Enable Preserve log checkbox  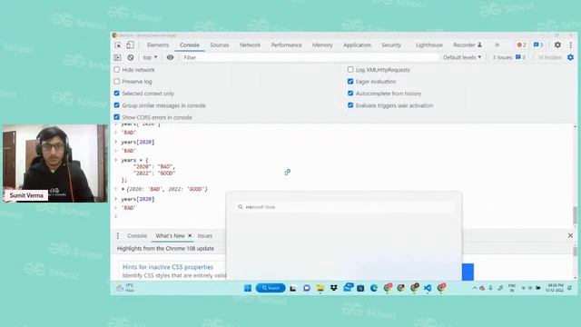[117, 82]
